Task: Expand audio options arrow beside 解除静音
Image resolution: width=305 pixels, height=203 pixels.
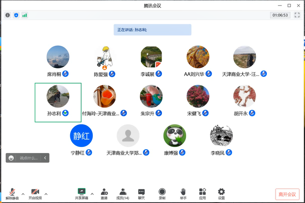Action: [x=23, y=194]
